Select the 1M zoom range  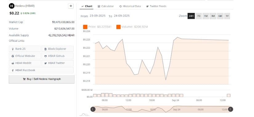[x=206, y=16]
